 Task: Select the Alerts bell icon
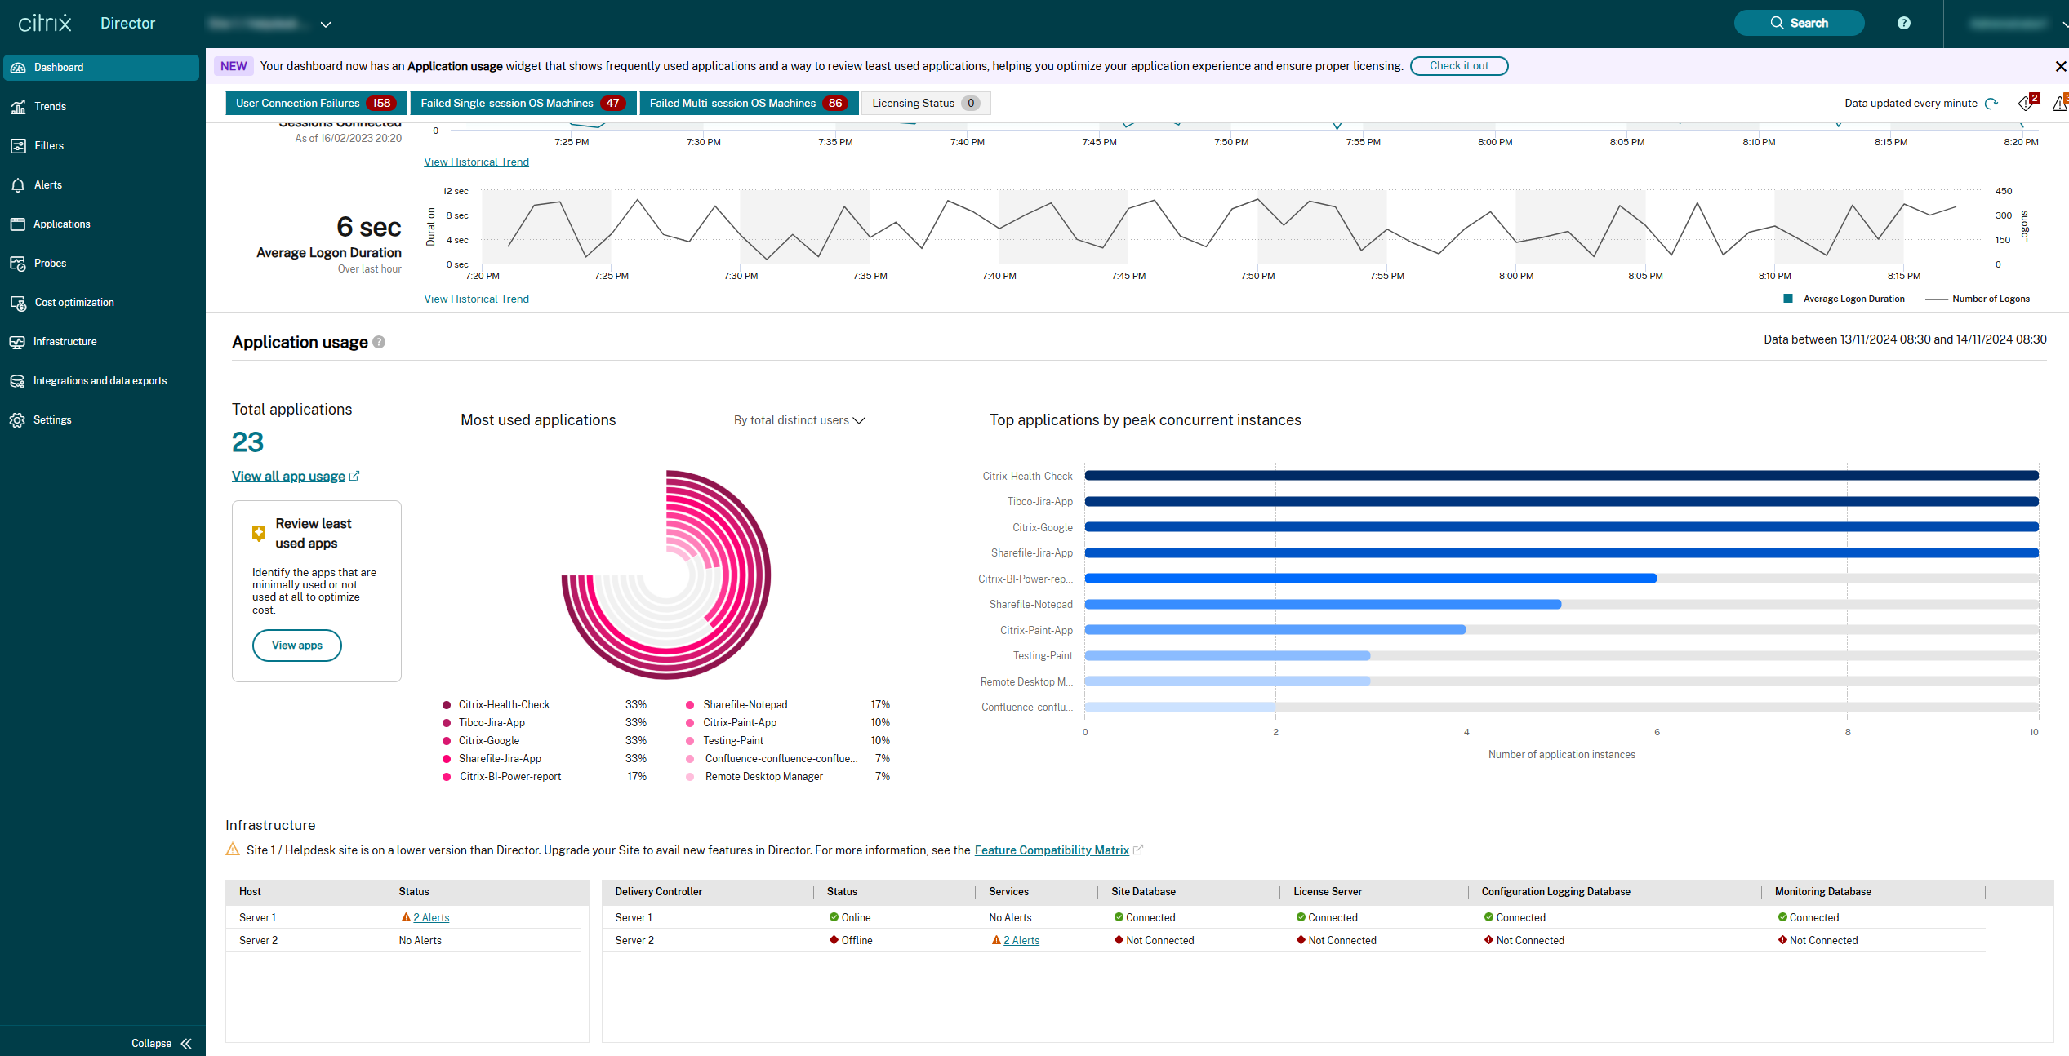coord(48,184)
